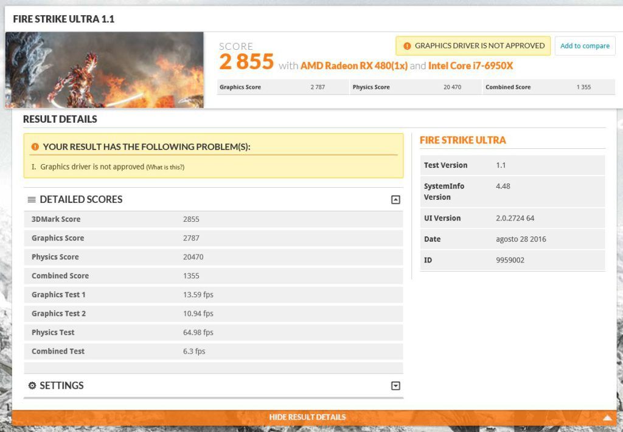Image resolution: width=623 pixels, height=432 pixels.
Task: Click the Combined Score 1 355 summary cell
Action: click(549, 87)
